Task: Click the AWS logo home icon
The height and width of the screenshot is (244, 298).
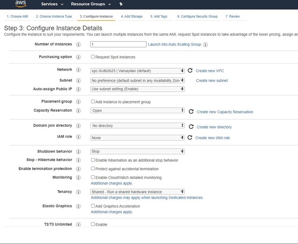Action: tap(20, 4)
